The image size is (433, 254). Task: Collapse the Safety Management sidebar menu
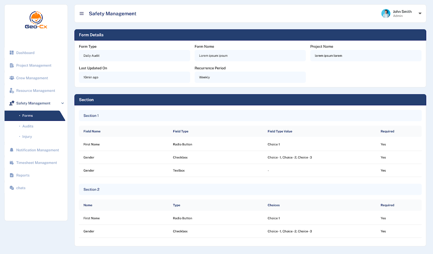62,103
